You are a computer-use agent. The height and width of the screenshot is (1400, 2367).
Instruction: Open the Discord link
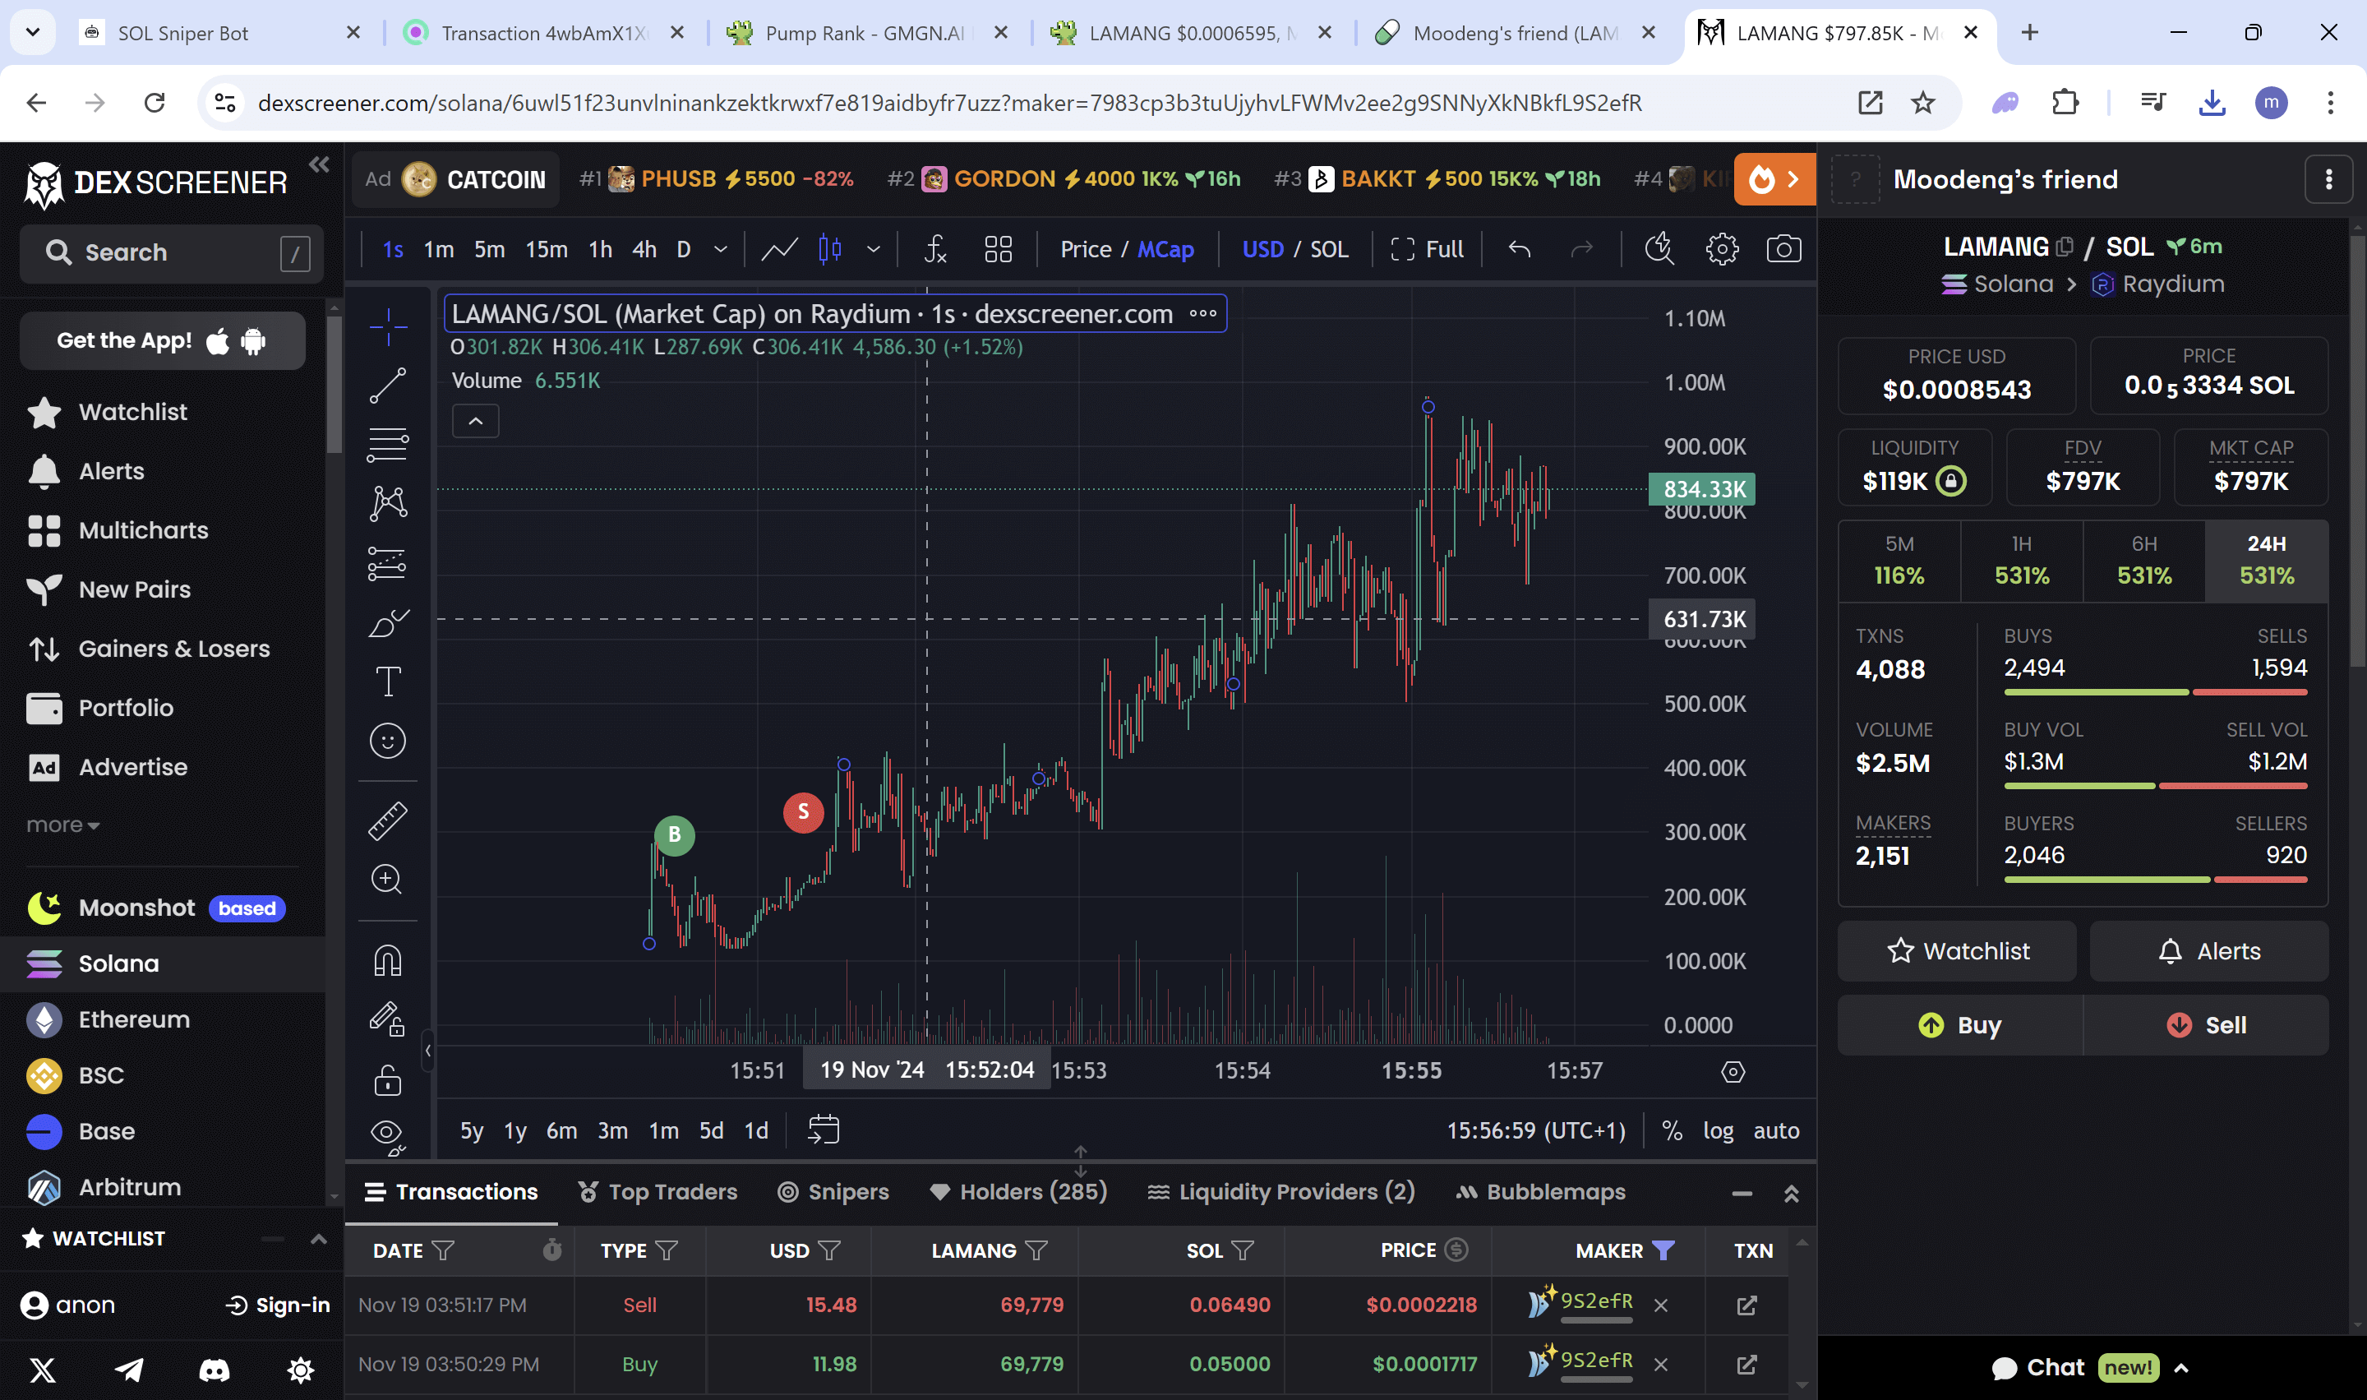point(214,1369)
